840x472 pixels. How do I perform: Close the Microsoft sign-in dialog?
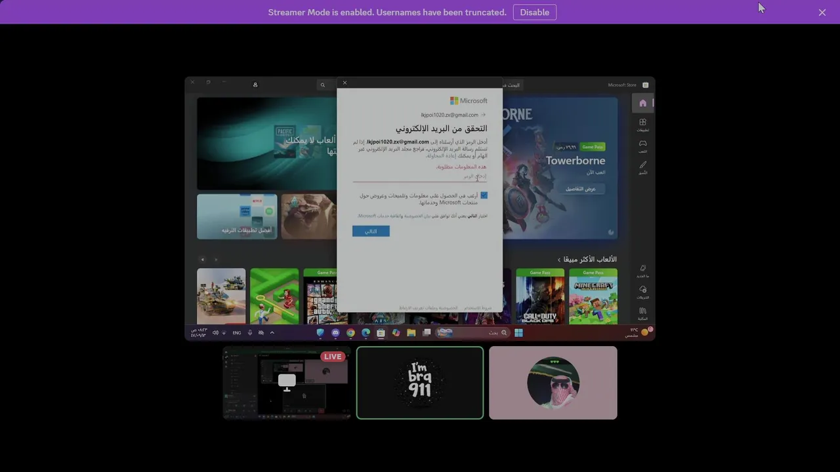tap(345, 83)
